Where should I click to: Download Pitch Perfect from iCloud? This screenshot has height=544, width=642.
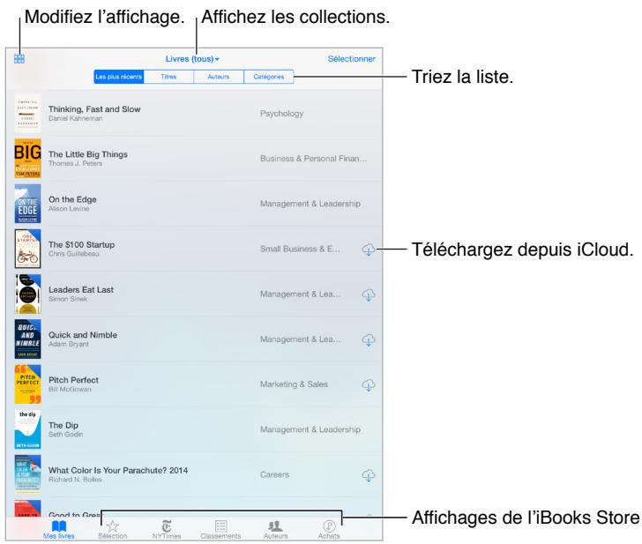pyautogui.click(x=369, y=384)
